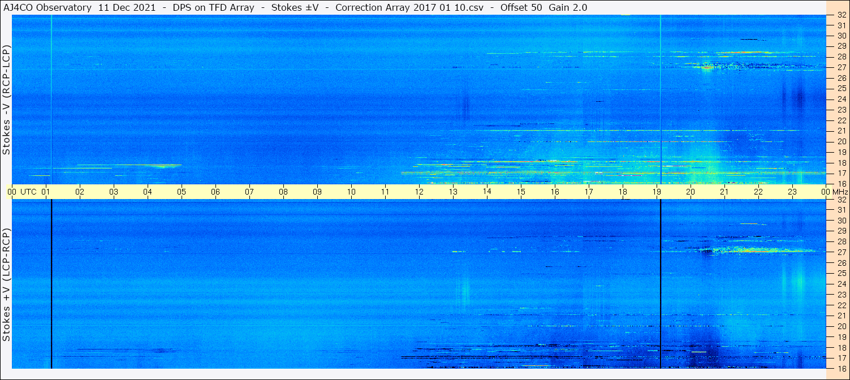Select the 19 hour tick on the time axis

point(657,192)
